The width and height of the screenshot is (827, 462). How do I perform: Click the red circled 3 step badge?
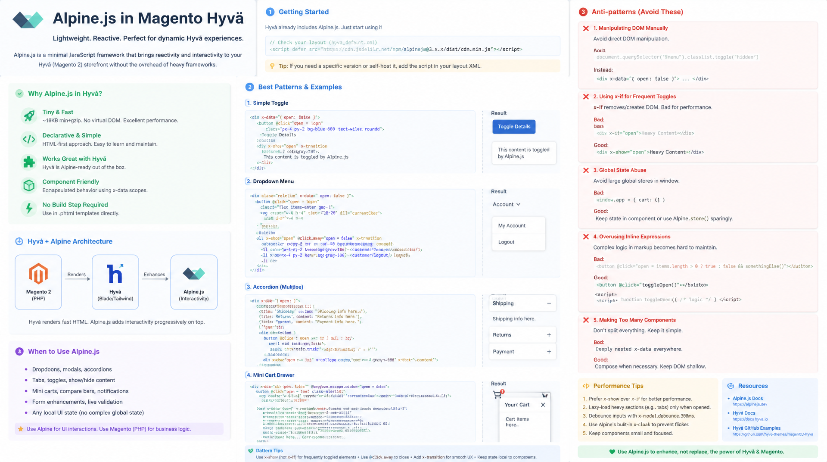pyautogui.click(x=583, y=12)
